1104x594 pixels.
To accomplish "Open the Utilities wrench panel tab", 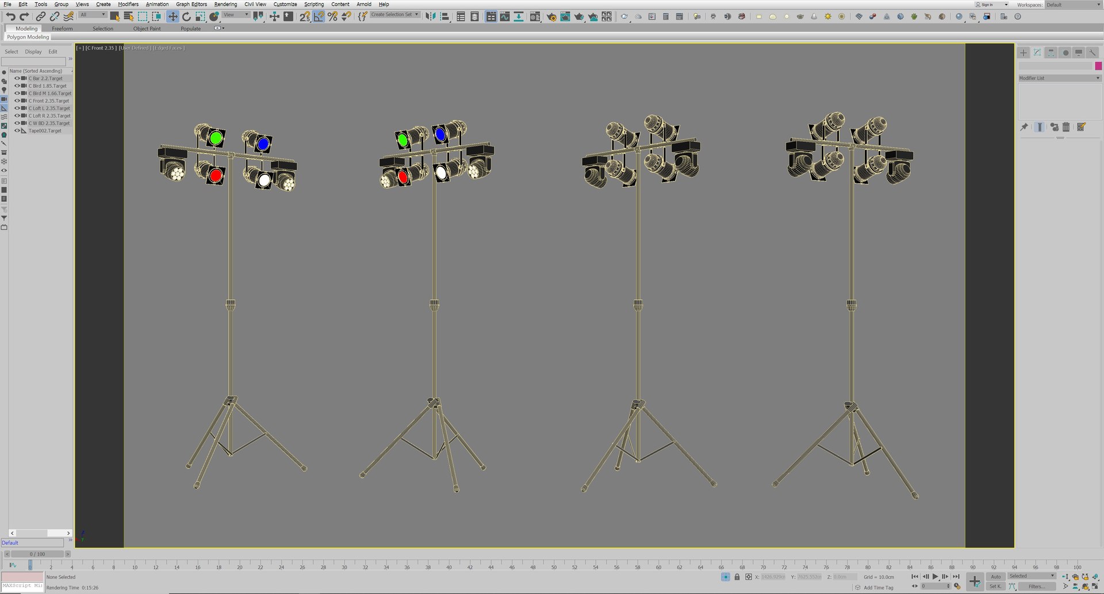I will coord(1092,52).
